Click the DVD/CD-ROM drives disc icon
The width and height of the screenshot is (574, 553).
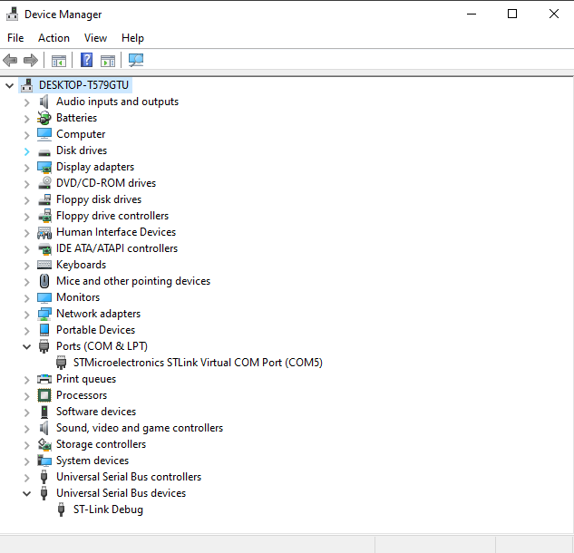pos(44,183)
